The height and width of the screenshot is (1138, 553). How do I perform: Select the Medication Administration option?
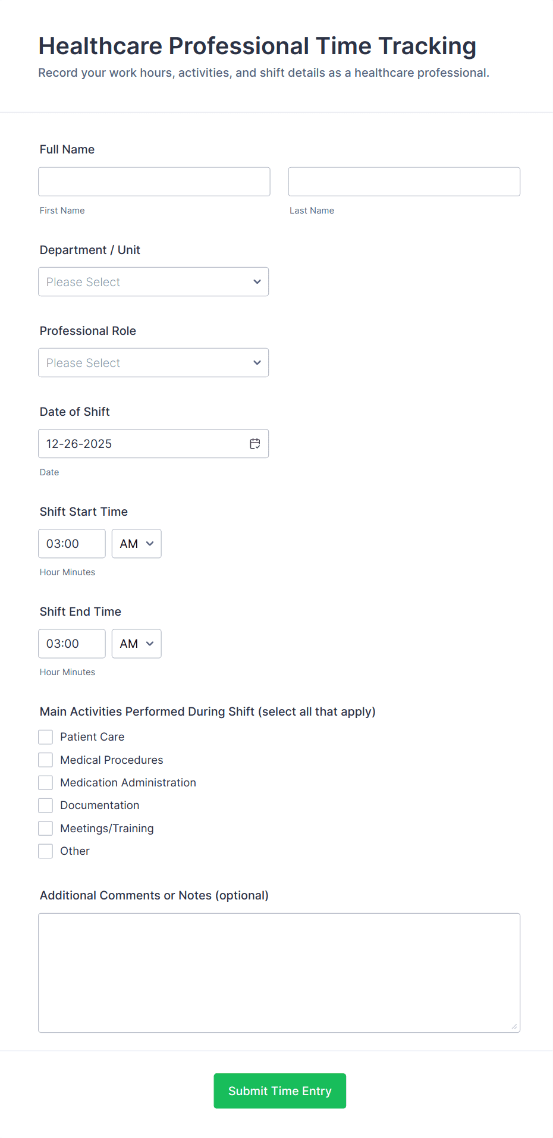click(x=45, y=782)
